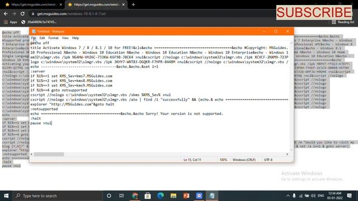
Task: Click the 'Sorry! Your version is not supported.' text
Action: tap(184, 113)
